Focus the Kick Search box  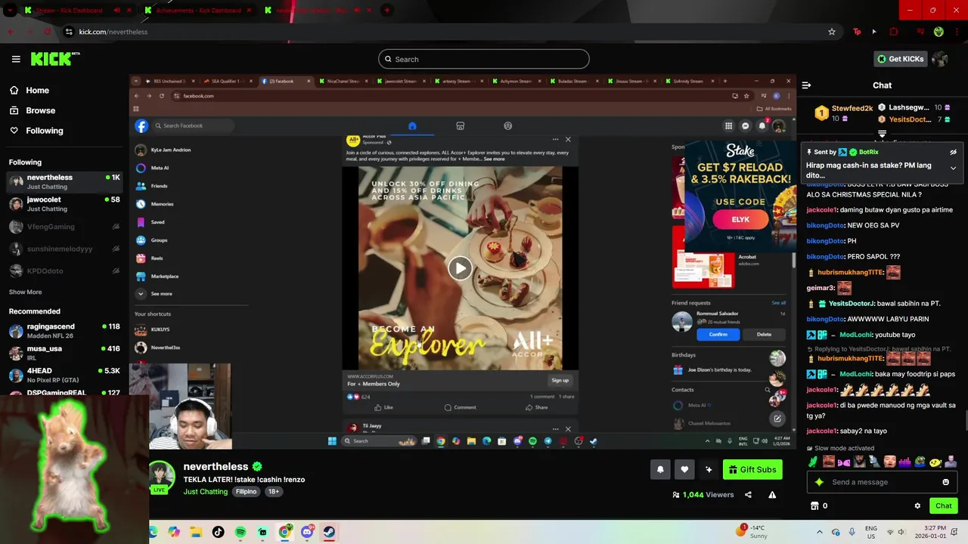[x=484, y=59]
